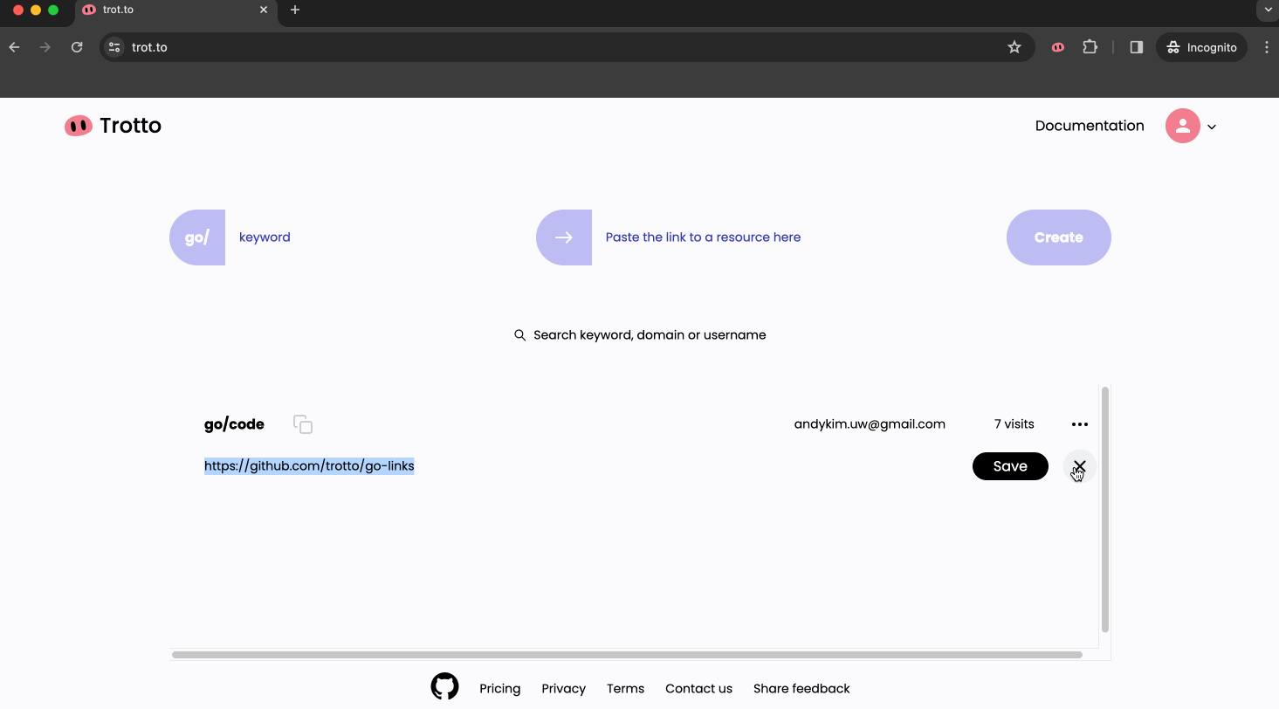Image resolution: width=1279 pixels, height=709 pixels.
Task: Click the go/code shortlink title
Action: pos(234,424)
